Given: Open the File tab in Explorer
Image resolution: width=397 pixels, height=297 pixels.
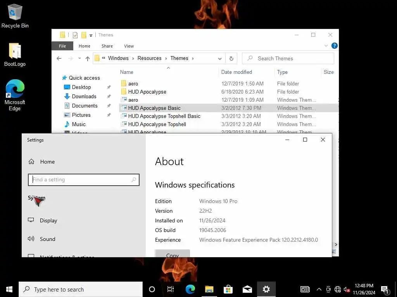Looking at the screenshot, I should pyautogui.click(x=62, y=46).
